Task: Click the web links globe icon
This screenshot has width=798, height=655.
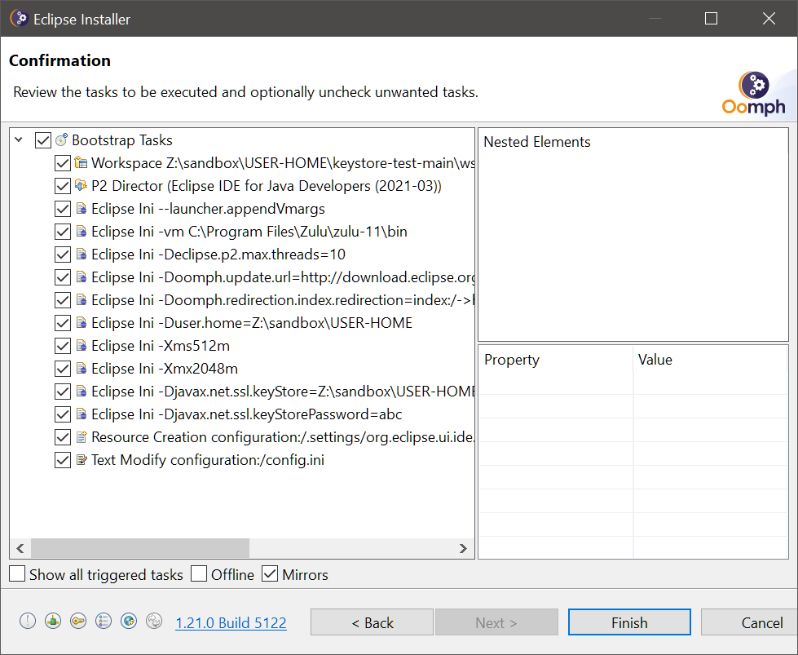Action: pyautogui.click(x=129, y=621)
